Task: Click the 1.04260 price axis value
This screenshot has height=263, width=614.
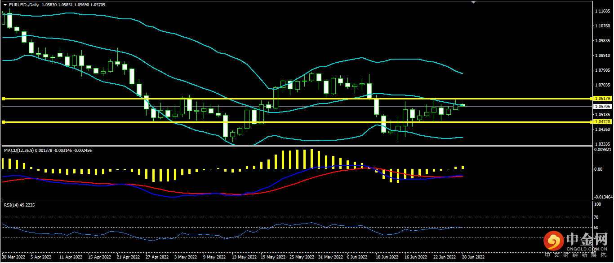Action: (602, 129)
